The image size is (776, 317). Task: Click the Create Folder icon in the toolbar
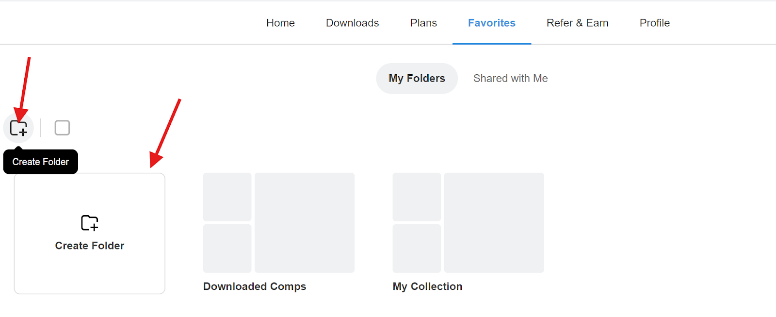tap(18, 127)
